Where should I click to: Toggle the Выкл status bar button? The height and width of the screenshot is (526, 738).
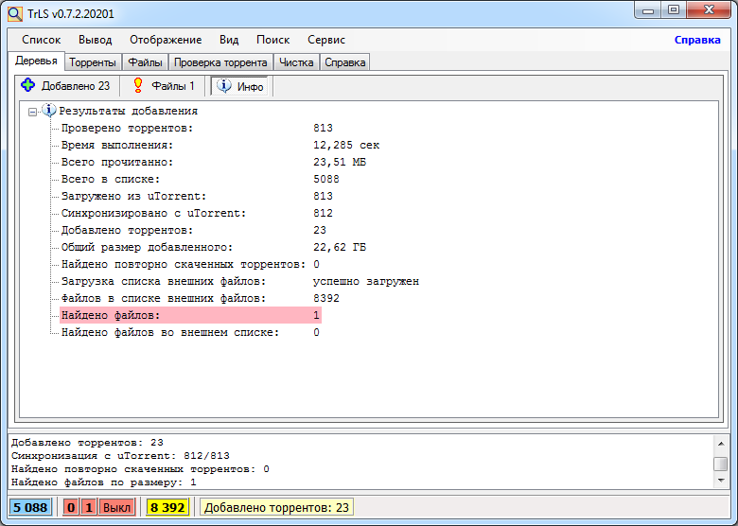point(116,508)
